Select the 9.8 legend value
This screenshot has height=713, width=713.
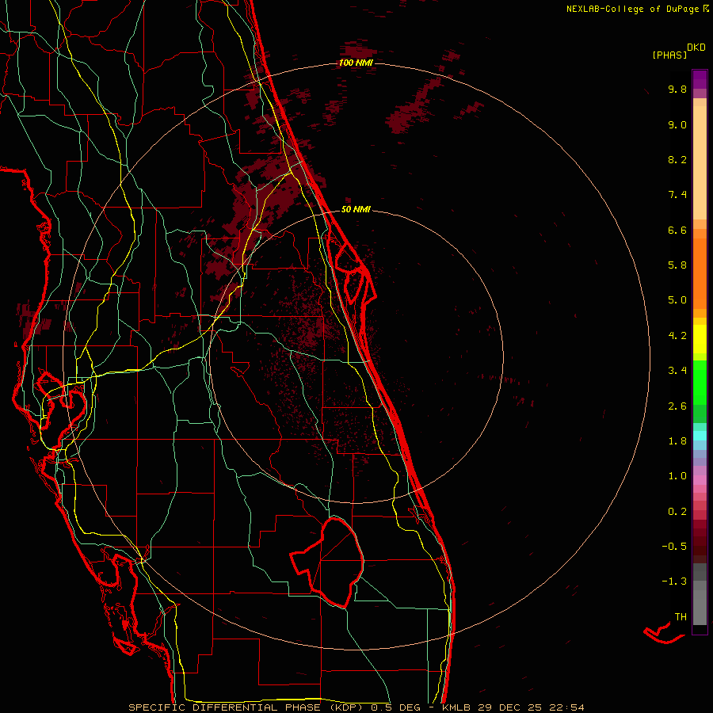coord(677,89)
